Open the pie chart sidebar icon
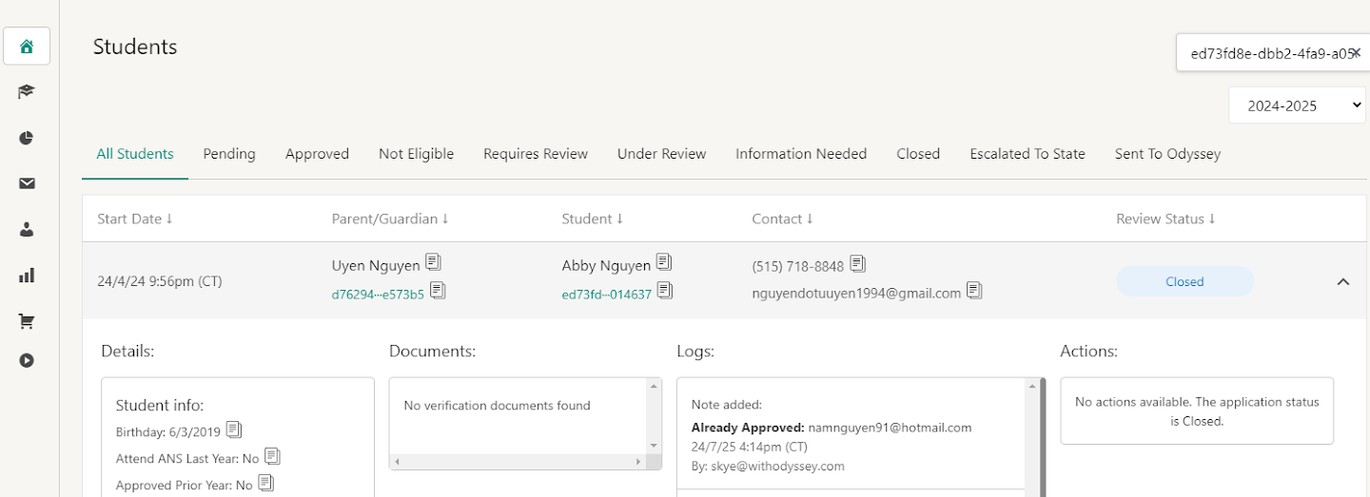Image resolution: width=1370 pixels, height=497 pixels. [x=27, y=138]
